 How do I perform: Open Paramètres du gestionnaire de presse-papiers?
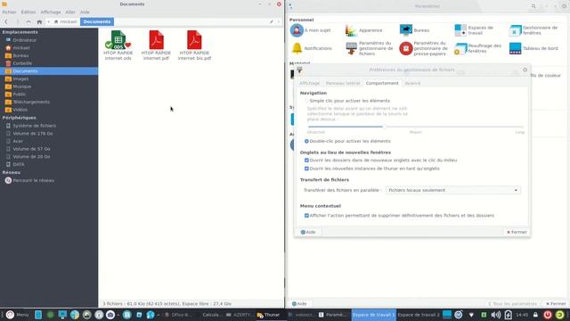[424, 48]
